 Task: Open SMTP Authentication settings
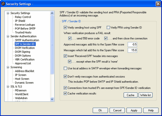[x=27, y=40]
